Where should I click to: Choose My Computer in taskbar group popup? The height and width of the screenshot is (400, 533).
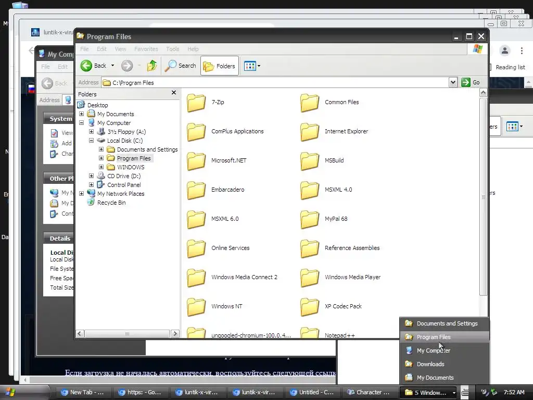445,351
